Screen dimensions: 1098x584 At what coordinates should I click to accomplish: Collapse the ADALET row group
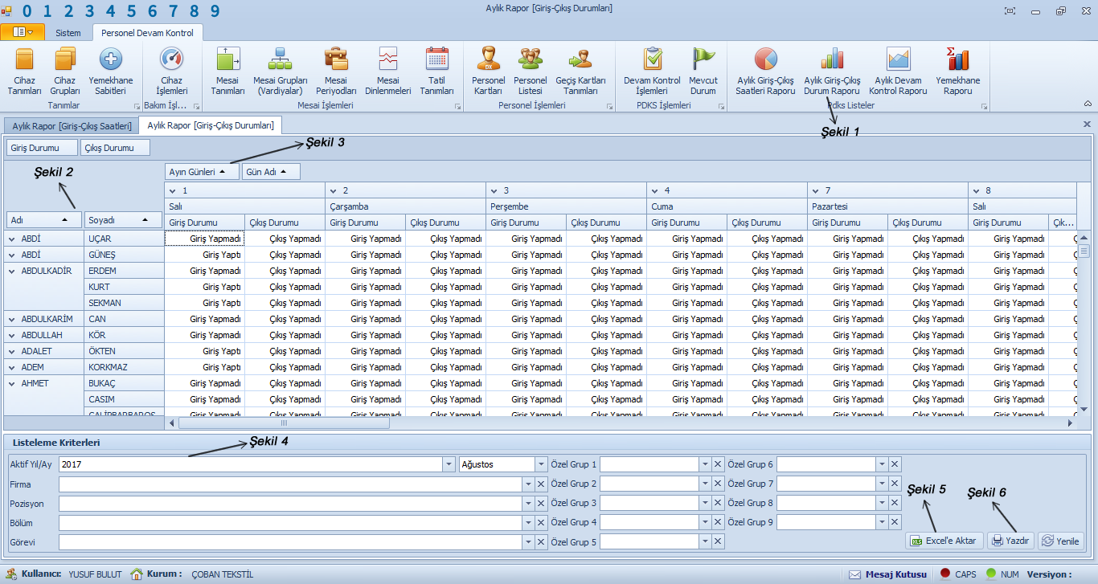tap(11, 351)
